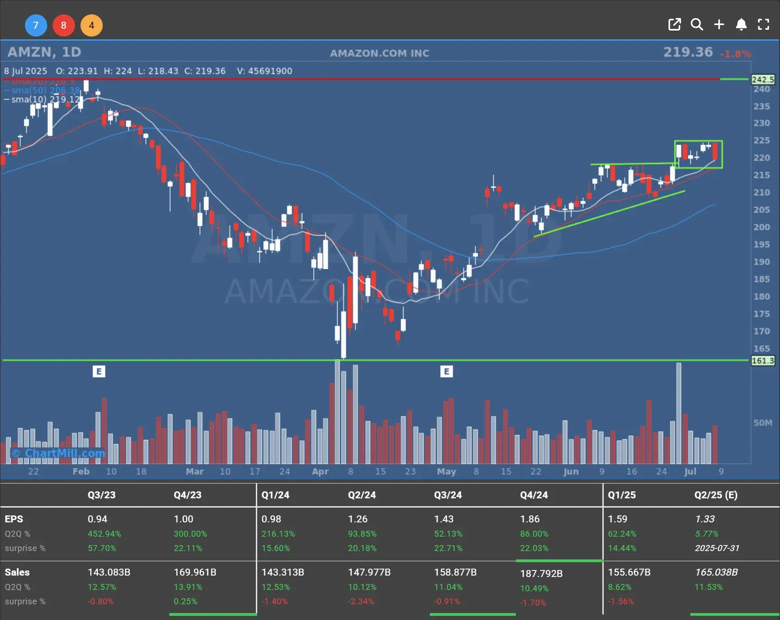Click the EPS row label
The height and width of the screenshot is (620, 780).
(x=14, y=519)
